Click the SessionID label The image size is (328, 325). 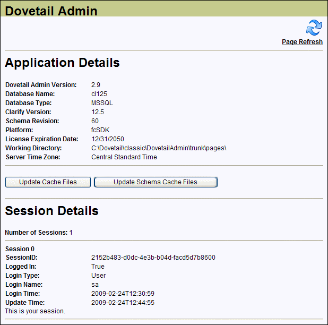22,258
